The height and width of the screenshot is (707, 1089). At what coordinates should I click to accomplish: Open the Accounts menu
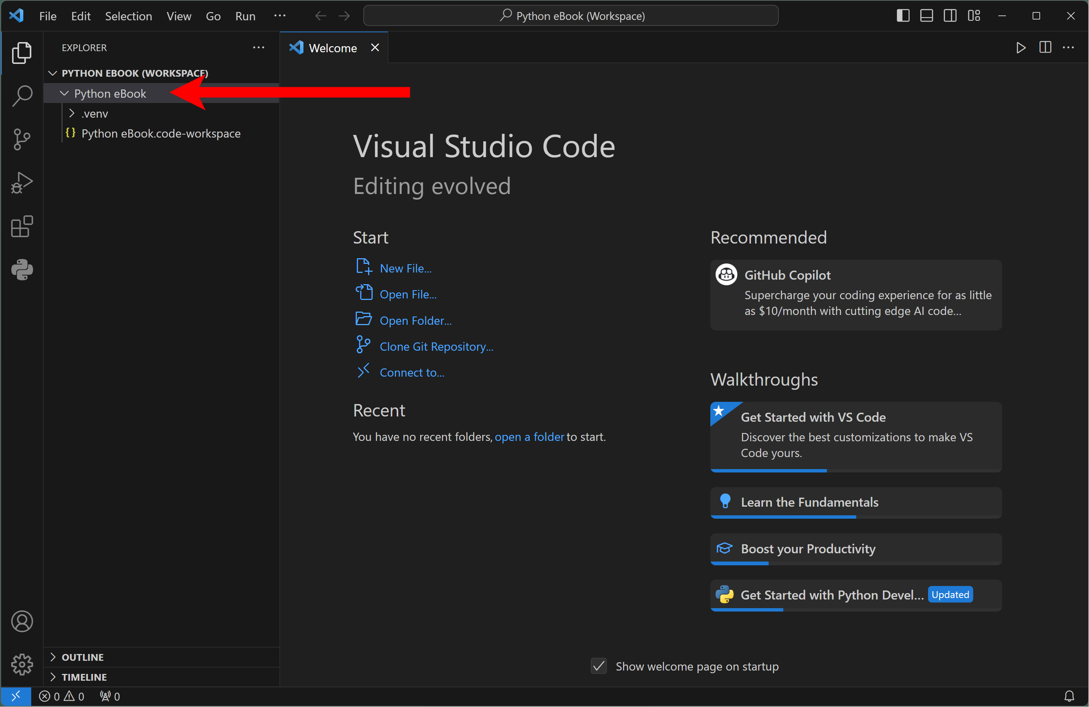click(x=21, y=621)
